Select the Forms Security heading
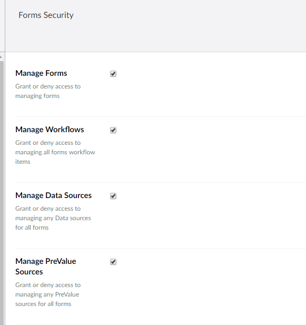Viewport: 306px width, 325px height. pos(46,15)
